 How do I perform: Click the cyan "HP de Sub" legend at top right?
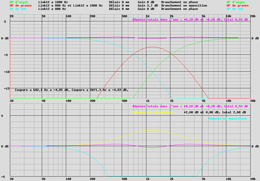tap(235, 9)
